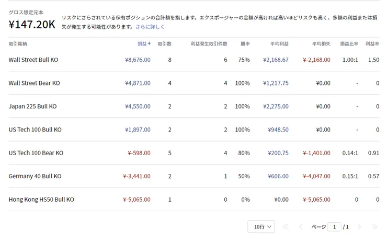Click the page number input field
Screen dimensions: 387x239
tap(334, 227)
